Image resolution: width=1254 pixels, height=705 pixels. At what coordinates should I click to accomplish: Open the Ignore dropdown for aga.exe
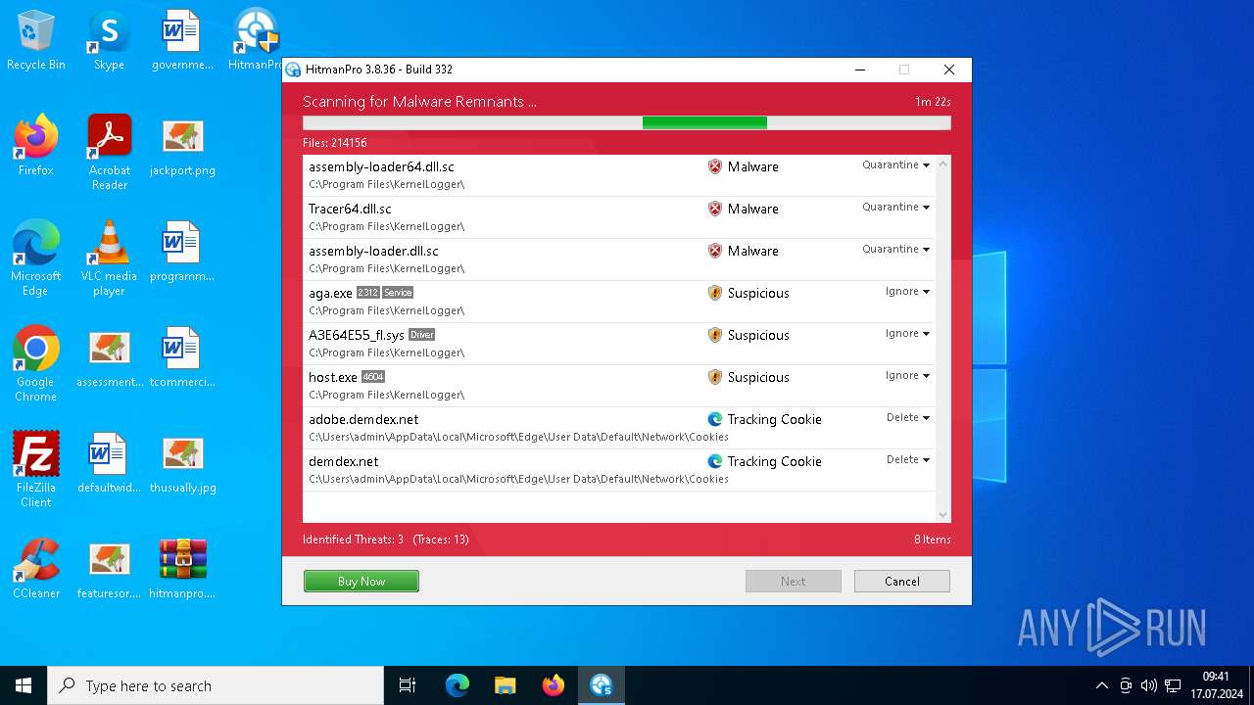pos(907,292)
